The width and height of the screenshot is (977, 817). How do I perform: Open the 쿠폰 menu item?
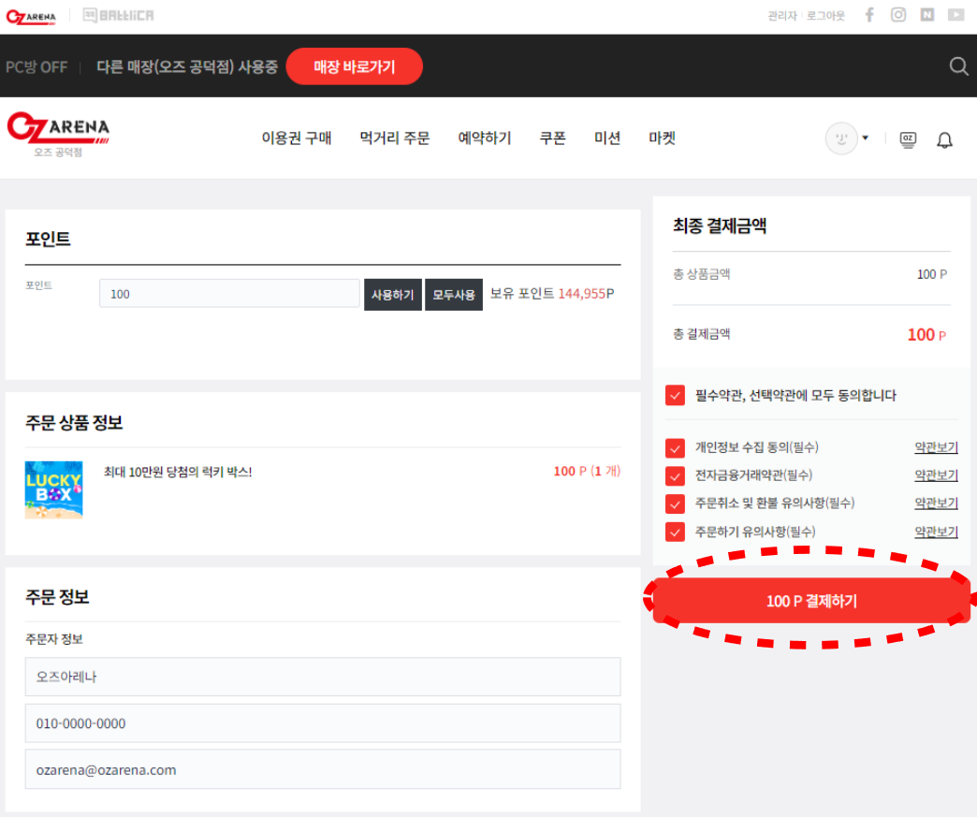pos(552,139)
